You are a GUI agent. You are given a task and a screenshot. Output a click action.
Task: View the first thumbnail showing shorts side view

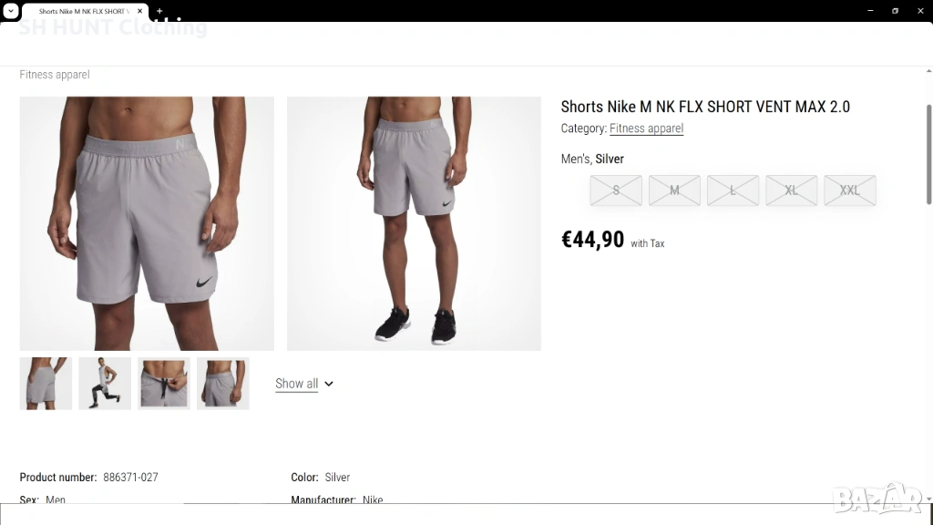pos(46,384)
